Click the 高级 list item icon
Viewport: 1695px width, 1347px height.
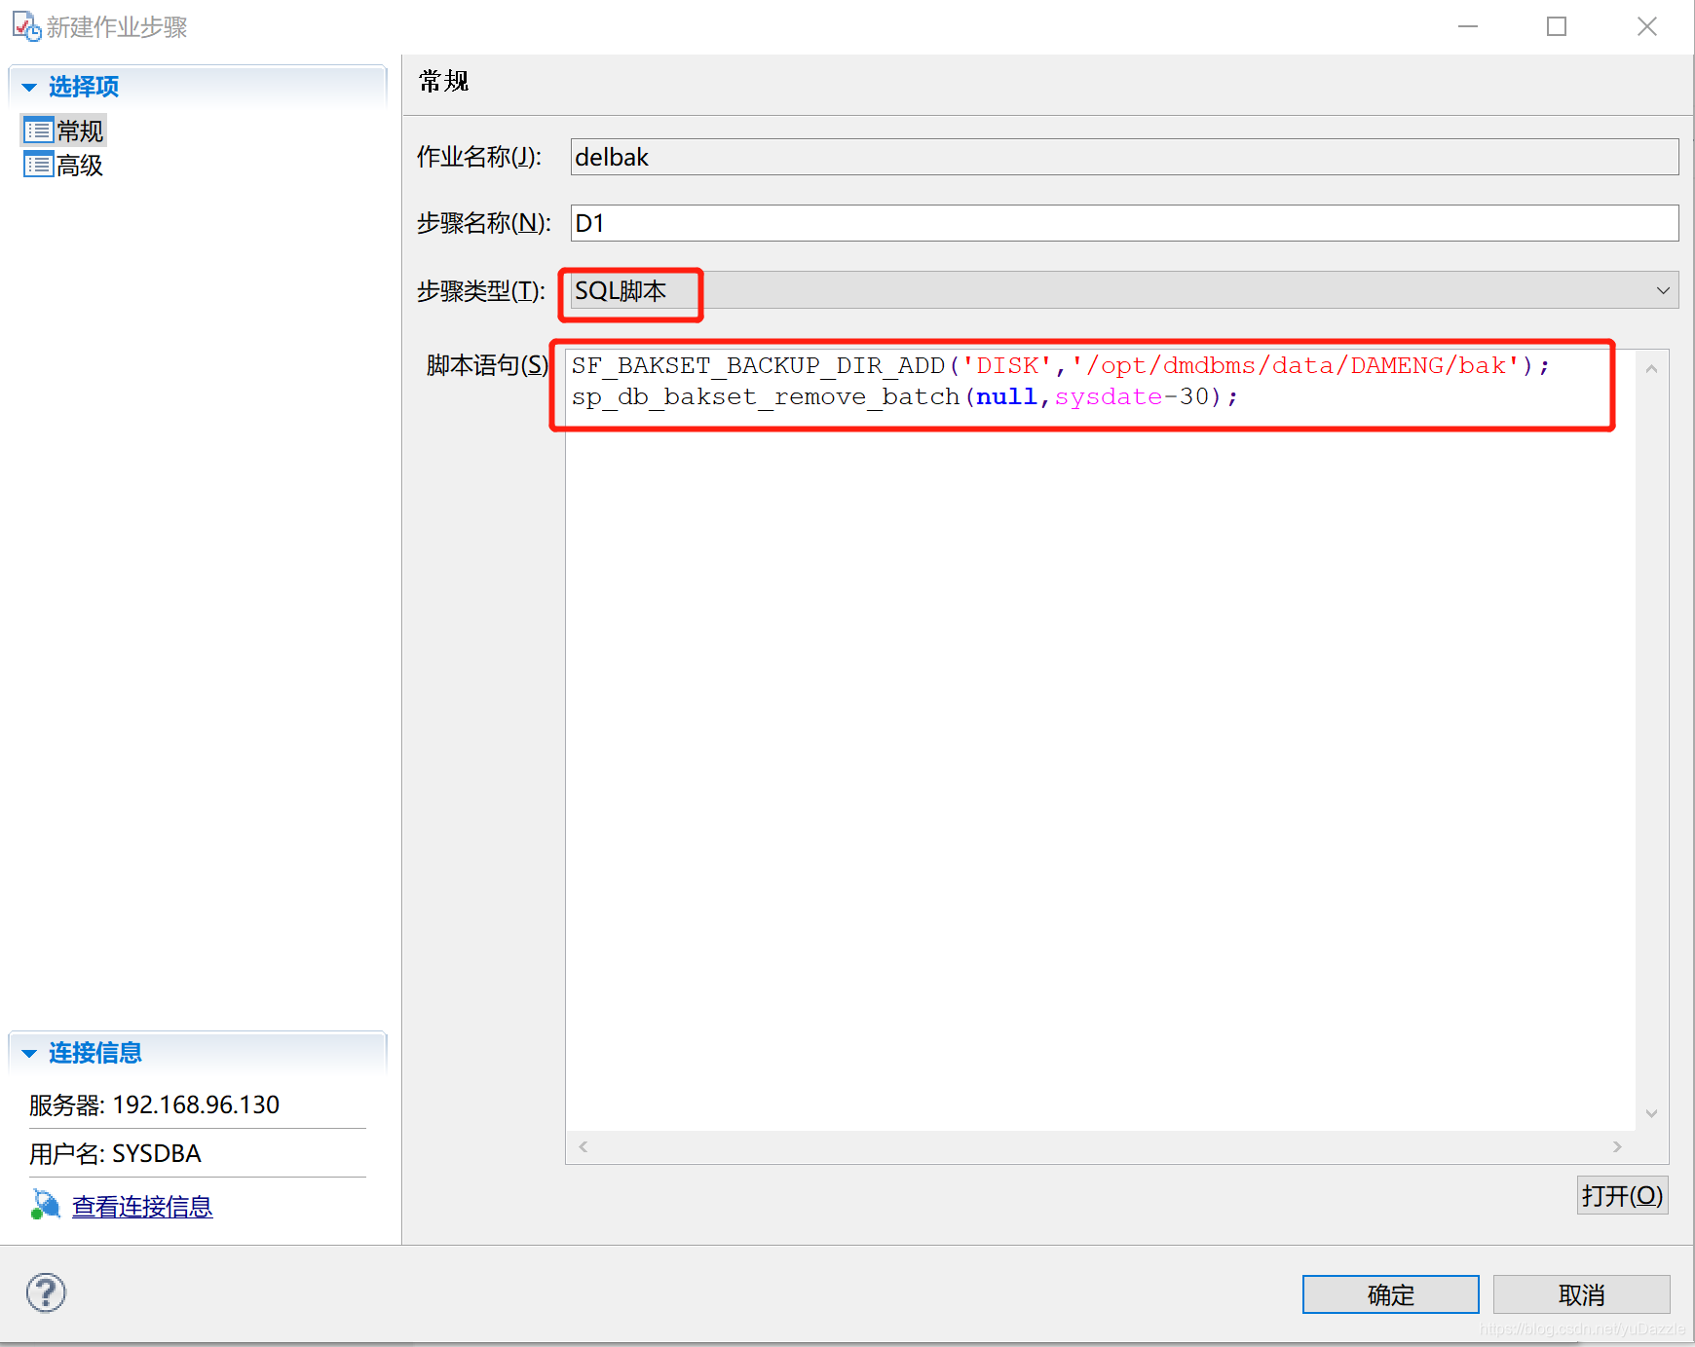tap(38, 166)
